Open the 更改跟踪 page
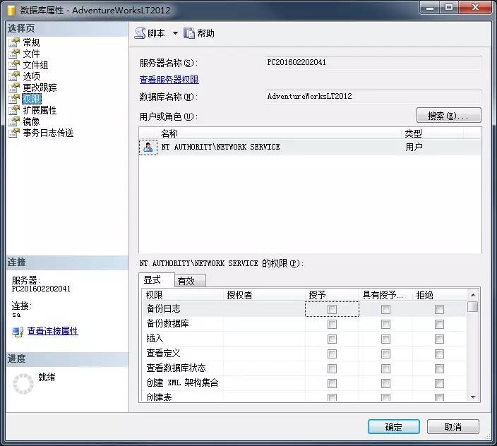This screenshot has width=497, height=446. pos(40,88)
